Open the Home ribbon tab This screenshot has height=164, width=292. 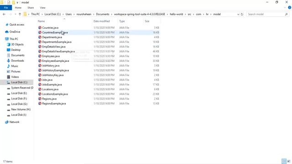[18, 8]
